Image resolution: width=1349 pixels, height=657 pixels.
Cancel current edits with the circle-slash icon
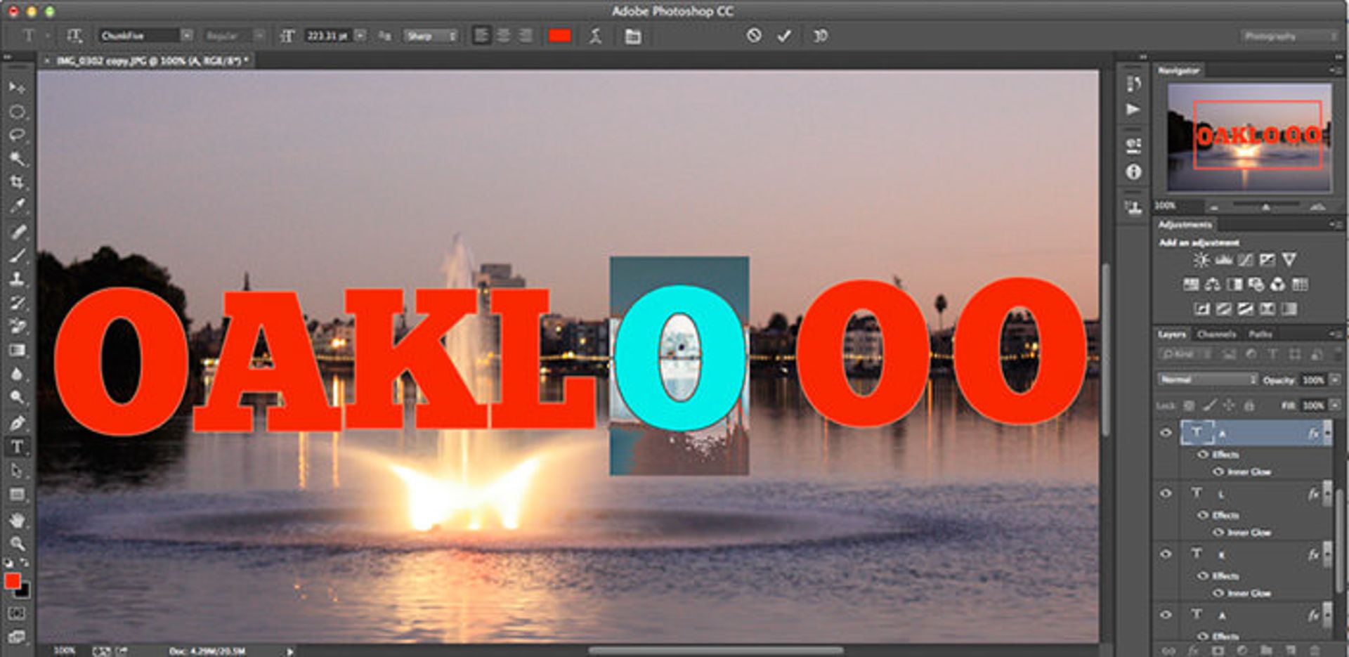pos(754,36)
